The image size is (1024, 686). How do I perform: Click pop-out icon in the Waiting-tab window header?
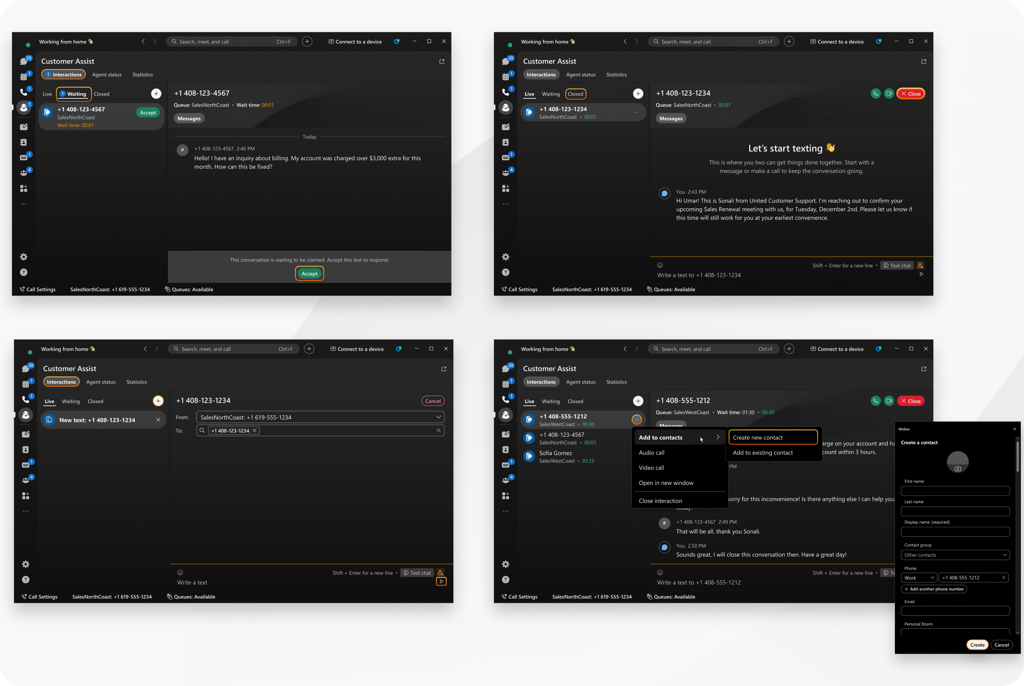442,62
